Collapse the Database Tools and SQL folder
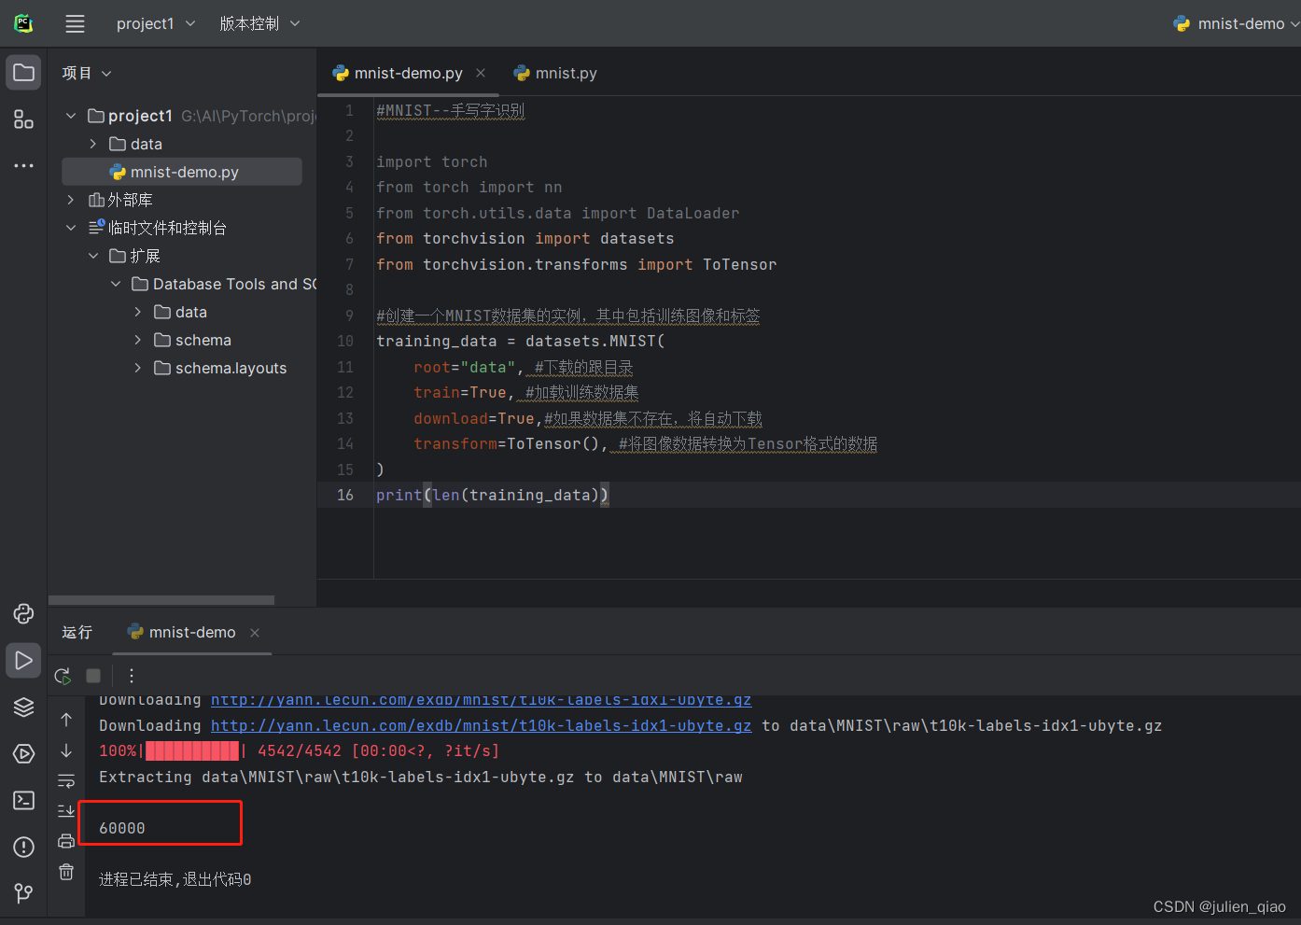The image size is (1301, 925). 116,284
